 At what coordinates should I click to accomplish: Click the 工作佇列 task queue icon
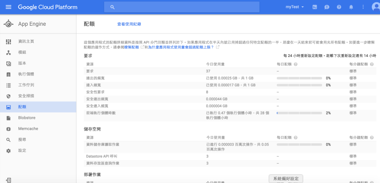[9, 85]
